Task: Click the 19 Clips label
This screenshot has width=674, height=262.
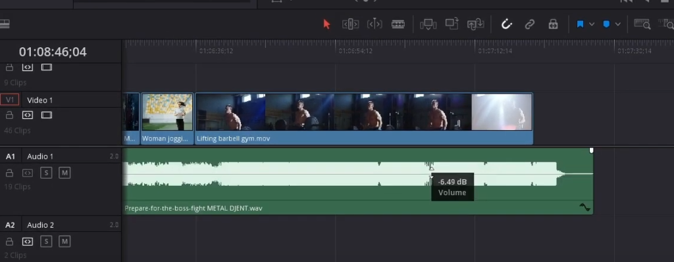Action: coord(17,186)
